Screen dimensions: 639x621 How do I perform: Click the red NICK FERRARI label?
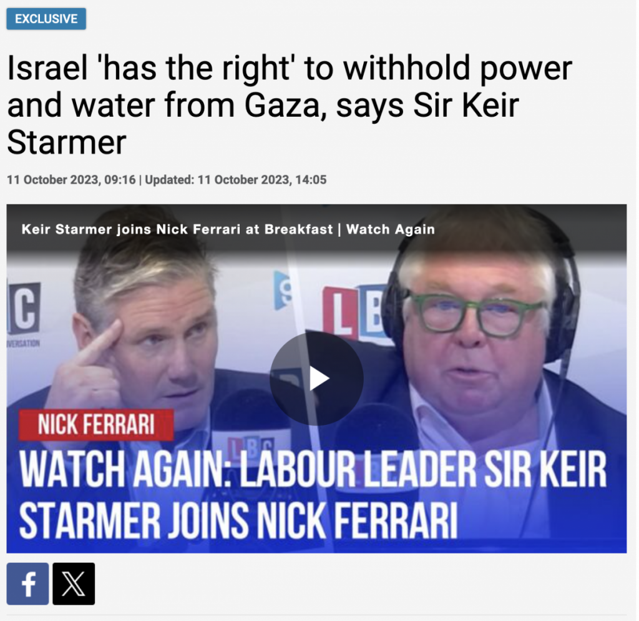(96, 425)
